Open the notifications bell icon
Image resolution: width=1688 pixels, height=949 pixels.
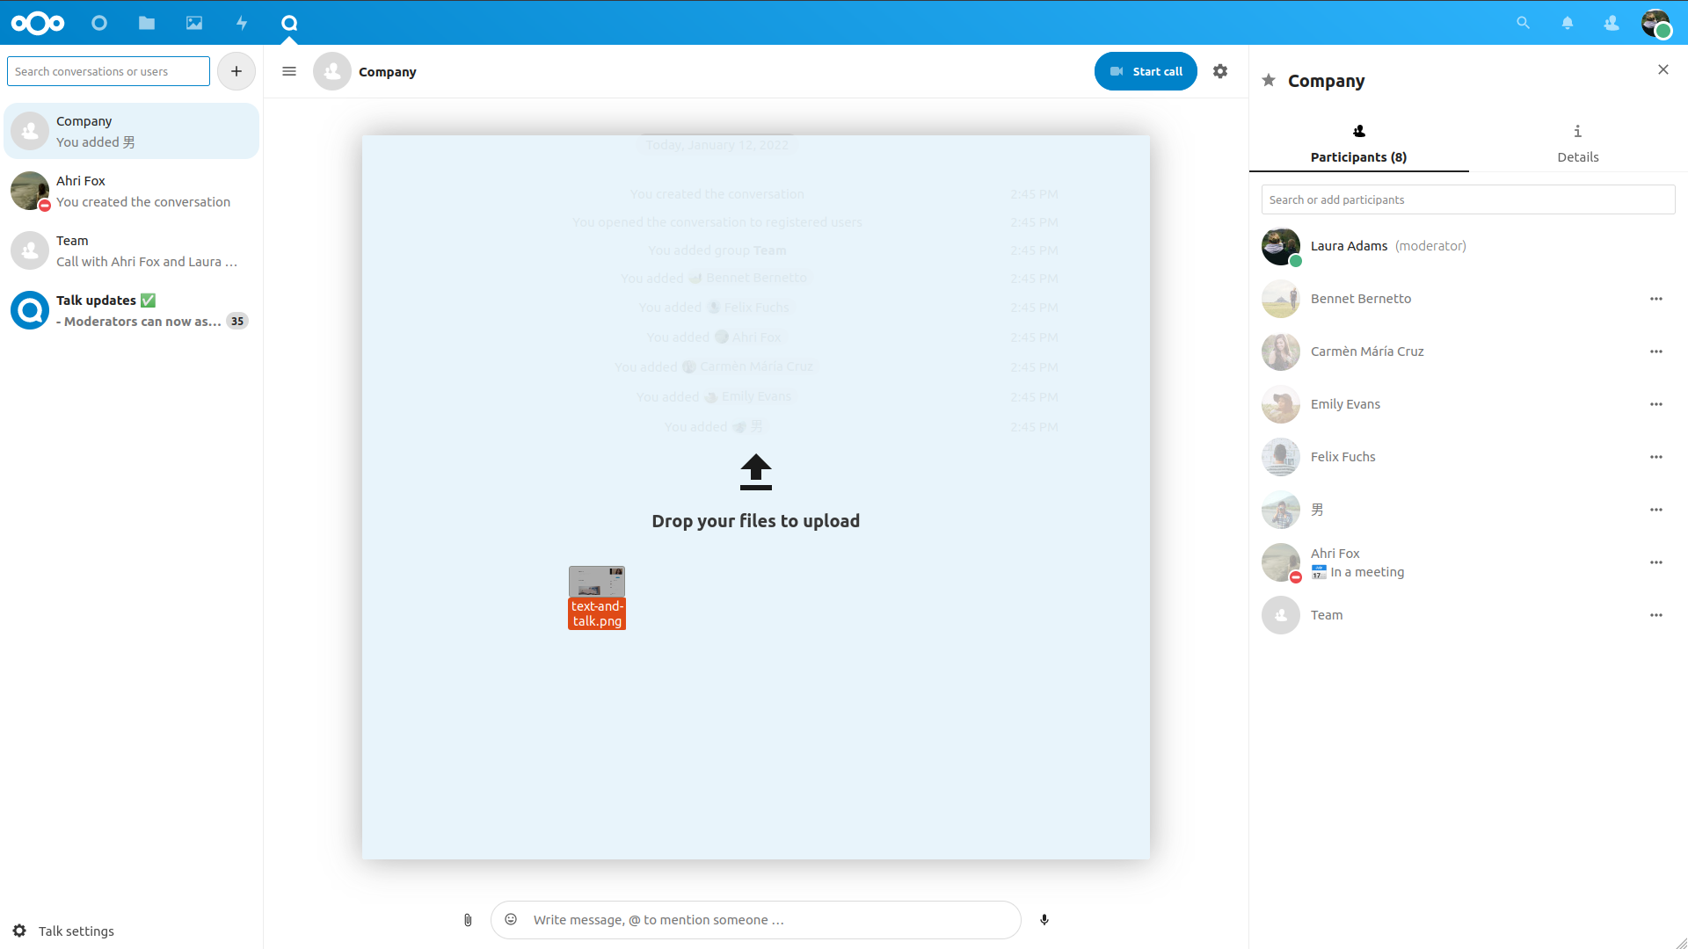(x=1567, y=23)
